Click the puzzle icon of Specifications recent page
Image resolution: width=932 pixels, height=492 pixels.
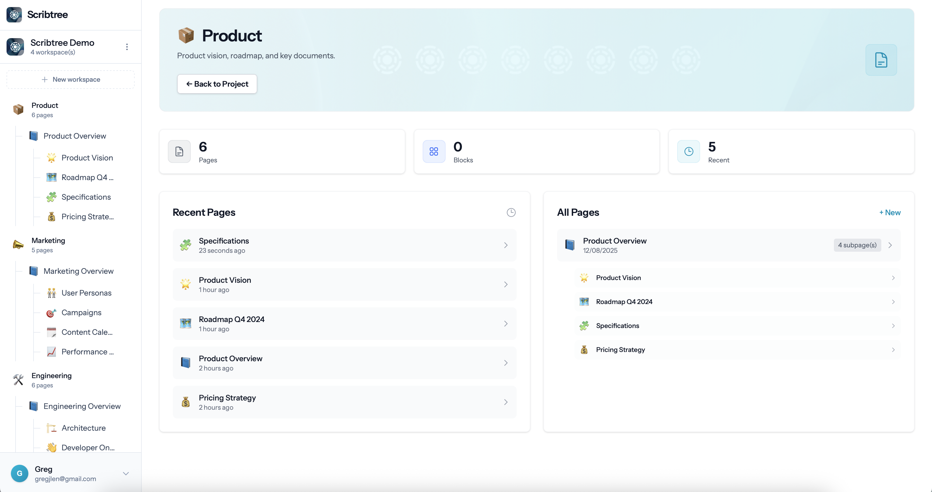(x=186, y=245)
